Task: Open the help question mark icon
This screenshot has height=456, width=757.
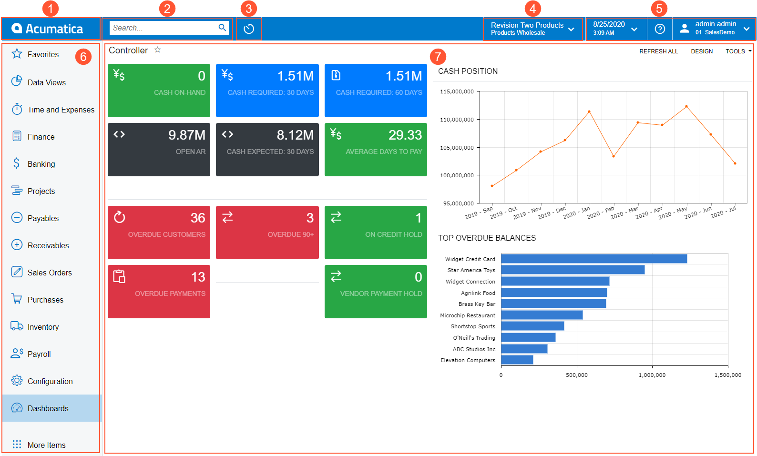Action: click(x=660, y=29)
